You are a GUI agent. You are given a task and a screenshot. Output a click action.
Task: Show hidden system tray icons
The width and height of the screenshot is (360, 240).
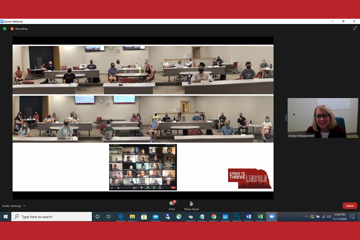point(306,216)
